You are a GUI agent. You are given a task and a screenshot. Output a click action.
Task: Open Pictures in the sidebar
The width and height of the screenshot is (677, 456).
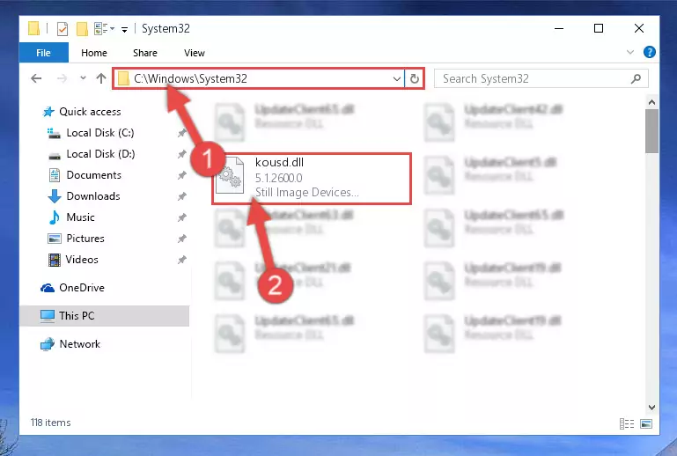[x=85, y=239]
